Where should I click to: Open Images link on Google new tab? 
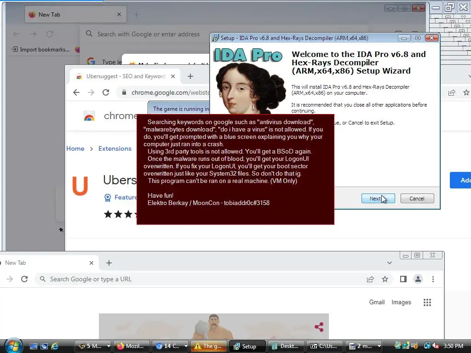tap(401, 302)
